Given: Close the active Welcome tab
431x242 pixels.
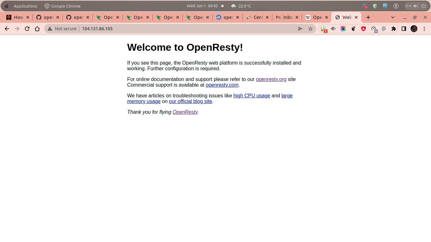Looking at the screenshot, I should point(356,17).
